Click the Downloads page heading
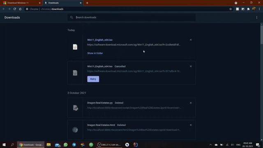This screenshot has width=263, height=148. (x=12, y=17)
